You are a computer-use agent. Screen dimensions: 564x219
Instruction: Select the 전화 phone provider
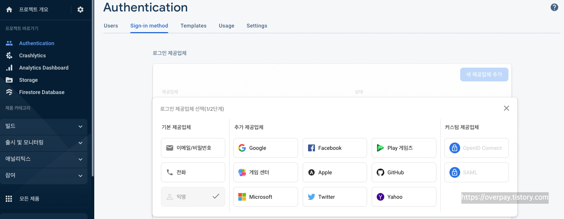(193, 172)
